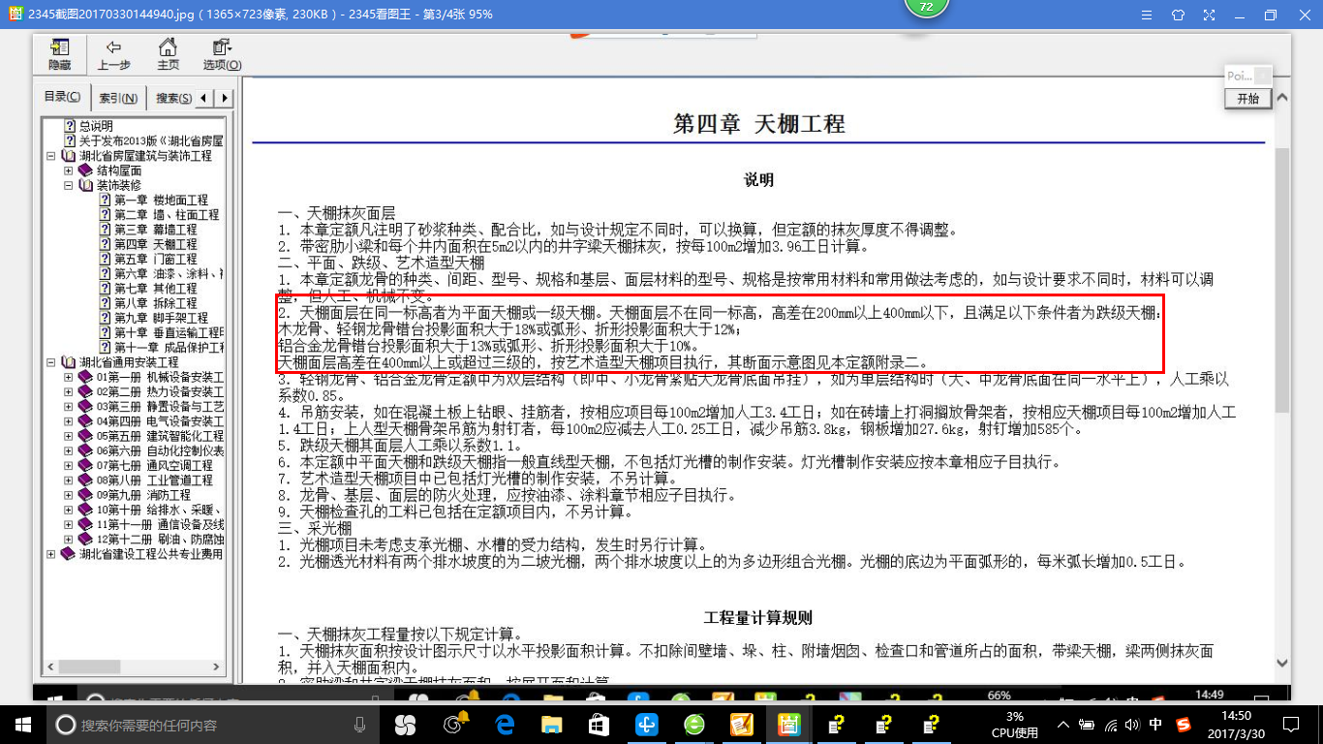Click the Cortana search box
This screenshot has width=1323, height=744.
[x=213, y=724]
